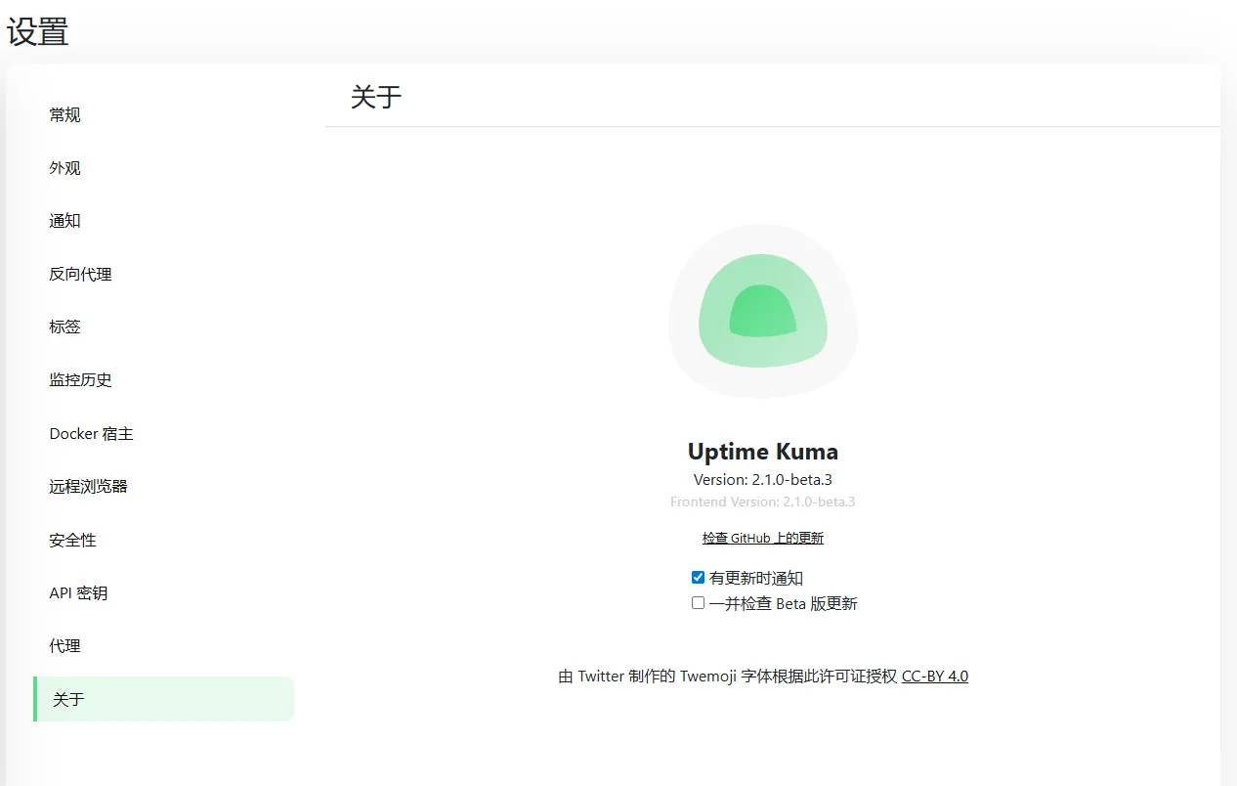Open the 外观 settings section
This screenshot has height=786, width=1237.
tap(65, 168)
